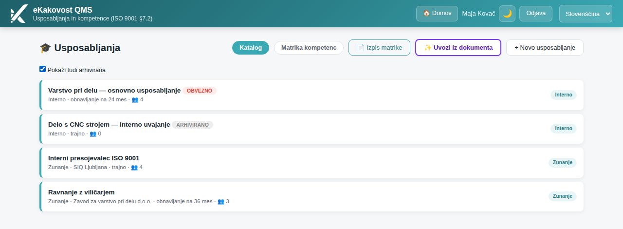623x229 pixels.
Task: Toggle dark mode with moon icon
Action: [x=507, y=14]
